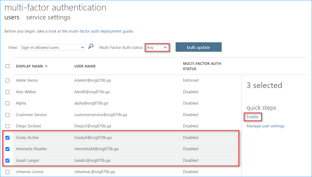Click JohannaL@org870b.ga username
Image resolution: width=312 pixels, height=177 pixels.
coord(95,172)
